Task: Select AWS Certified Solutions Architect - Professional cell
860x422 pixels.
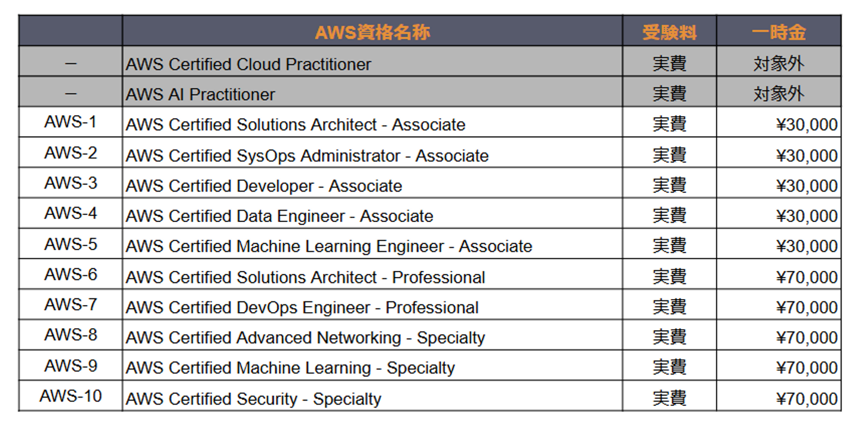Action: pyautogui.click(x=305, y=278)
